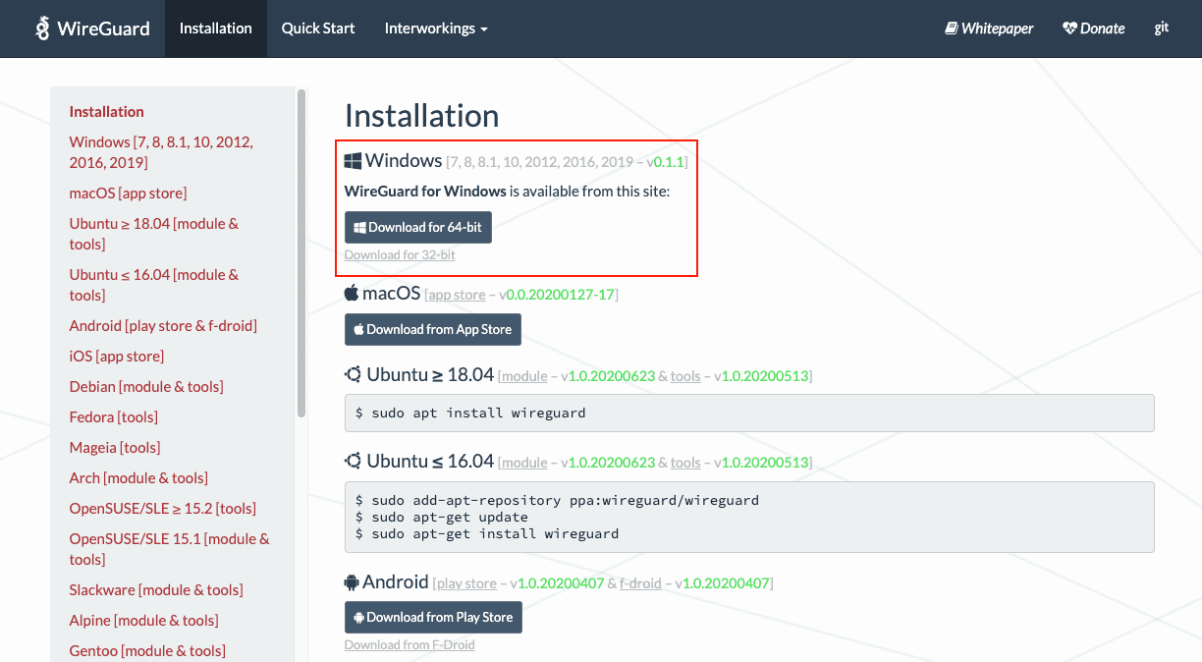This screenshot has width=1202, height=662.
Task: Open the Installation tab in navbar
Action: point(215,28)
